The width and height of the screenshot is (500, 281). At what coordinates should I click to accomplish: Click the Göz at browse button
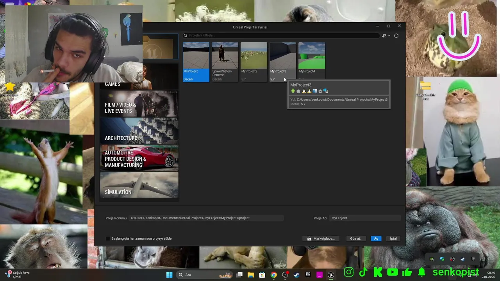coord(356,238)
